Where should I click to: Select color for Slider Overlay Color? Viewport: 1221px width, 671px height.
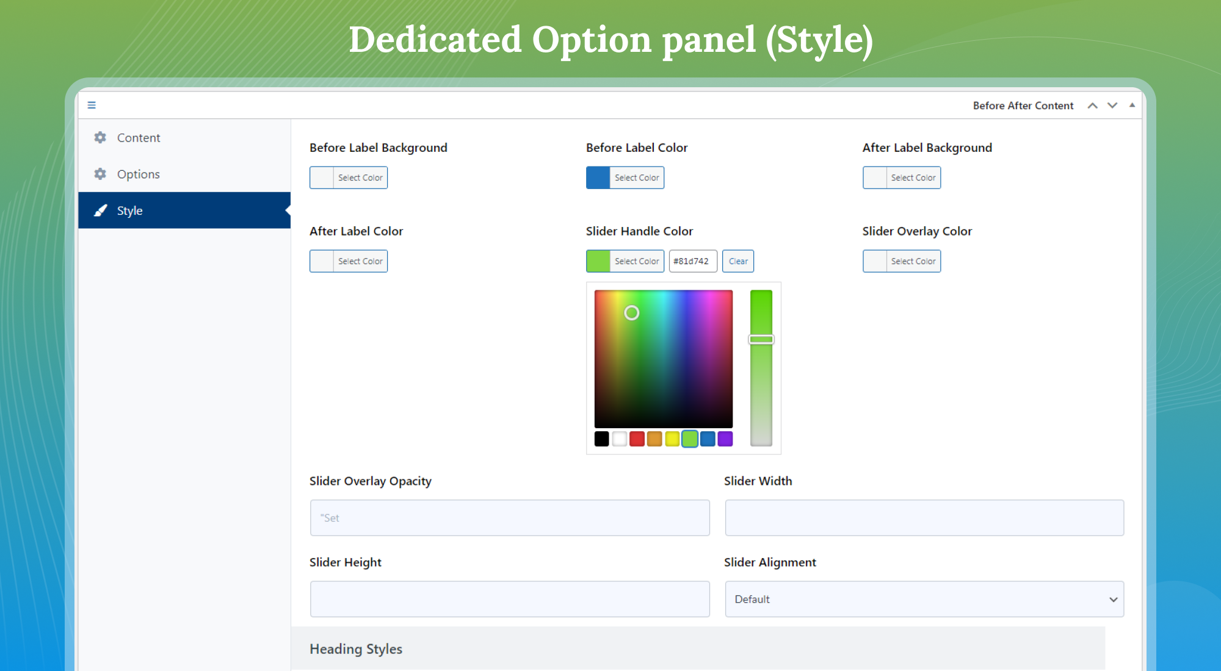[902, 261]
